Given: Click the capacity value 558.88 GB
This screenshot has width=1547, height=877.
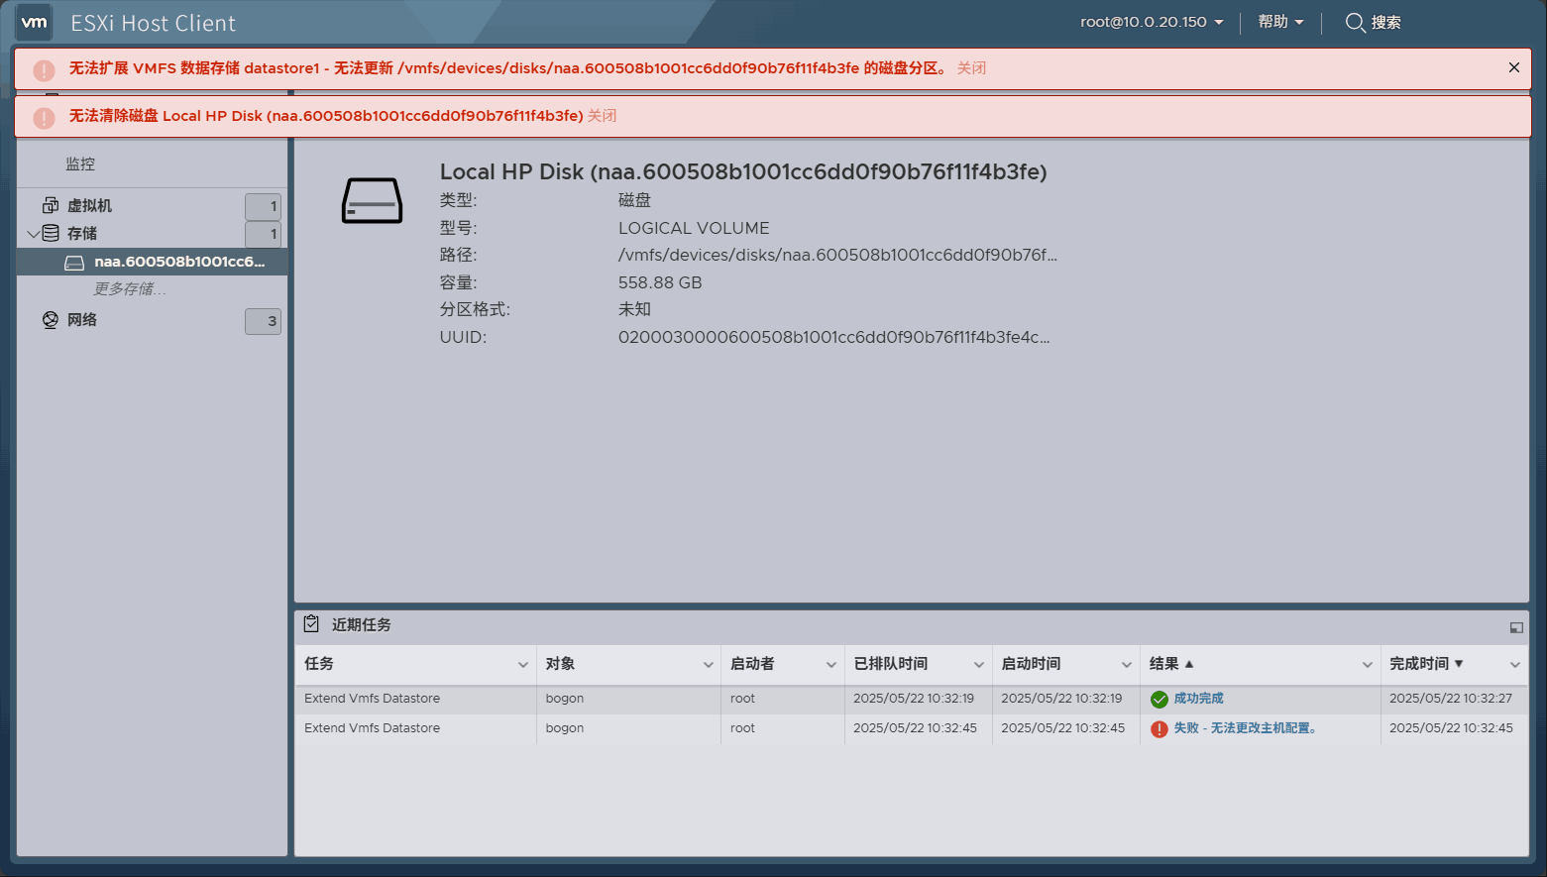Looking at the screenshot, I should tap(660, 282).
